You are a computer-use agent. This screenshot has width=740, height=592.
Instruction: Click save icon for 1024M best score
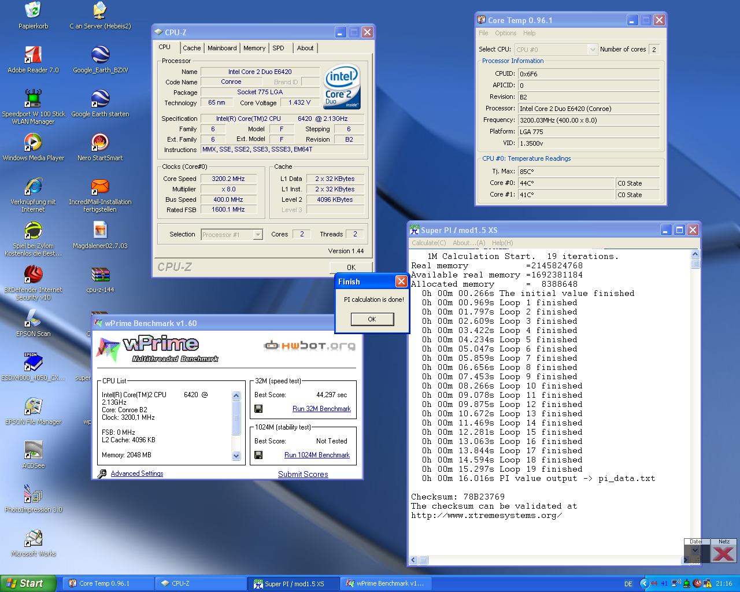click(x=258, y=455)
